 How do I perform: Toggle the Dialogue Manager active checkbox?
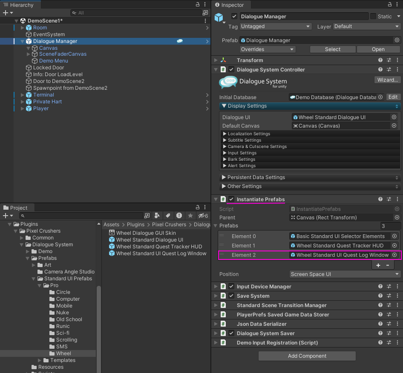[234, 16]
